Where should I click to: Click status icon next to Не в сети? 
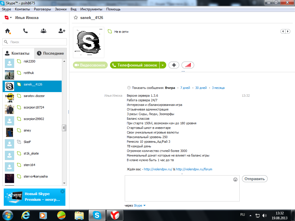tap(110, 32)
